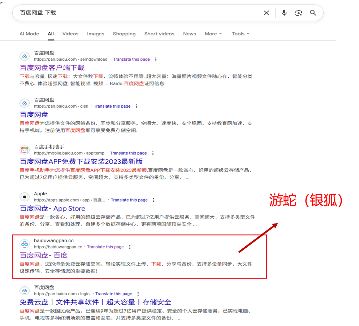Clear the search box with X icon
The image size is (359, 326).
(266, 13)
